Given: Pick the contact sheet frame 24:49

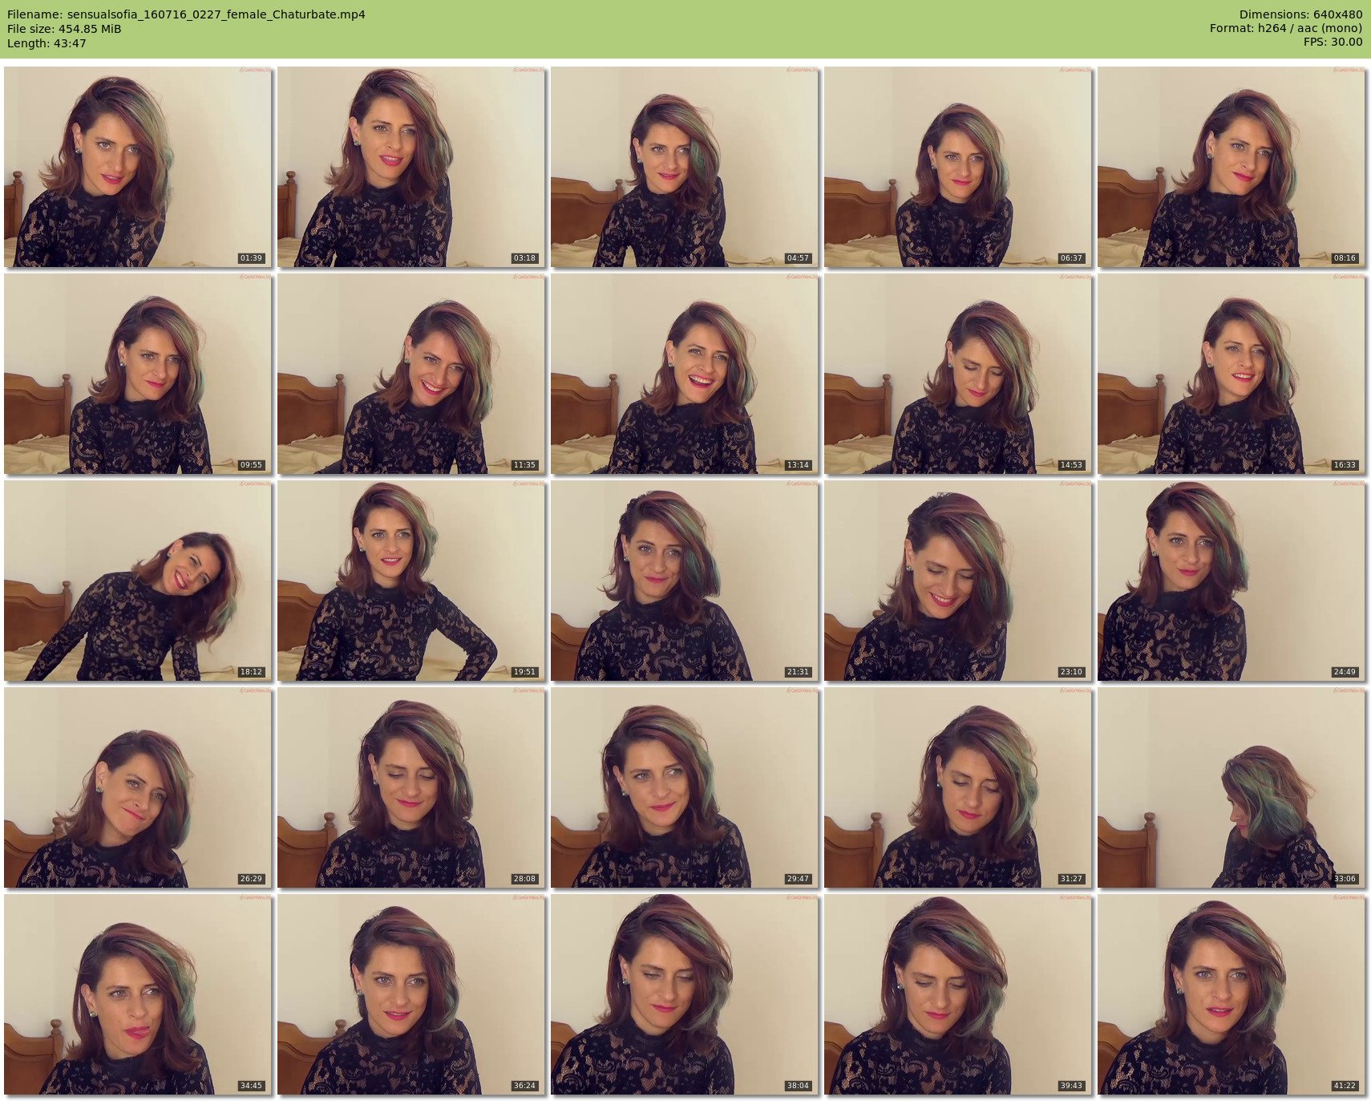Looking at the screenshot, I should pyautogui.click(x=1231, y=581).
